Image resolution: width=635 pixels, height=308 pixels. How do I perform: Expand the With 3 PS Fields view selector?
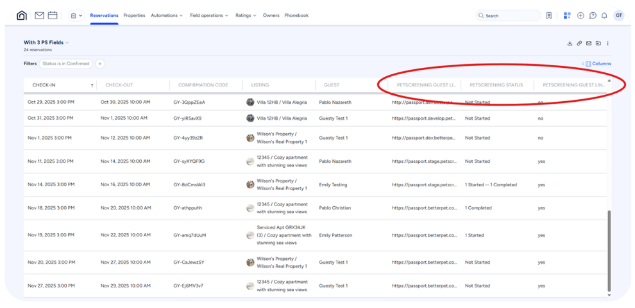pyautogui.click(x=46, y=43)
